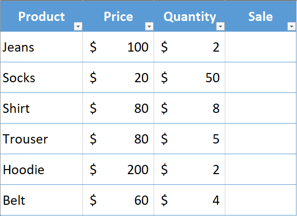
Task: Select the Socks product cell
Action: tap(41, 78)
